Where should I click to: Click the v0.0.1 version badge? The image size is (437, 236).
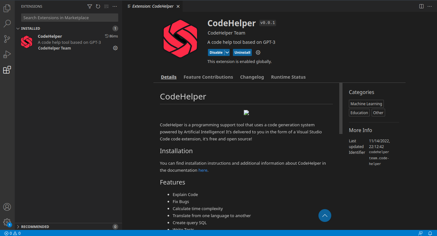coord(268,23)
